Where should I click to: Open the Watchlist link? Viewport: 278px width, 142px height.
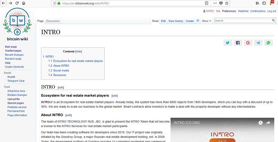point(243,11)
